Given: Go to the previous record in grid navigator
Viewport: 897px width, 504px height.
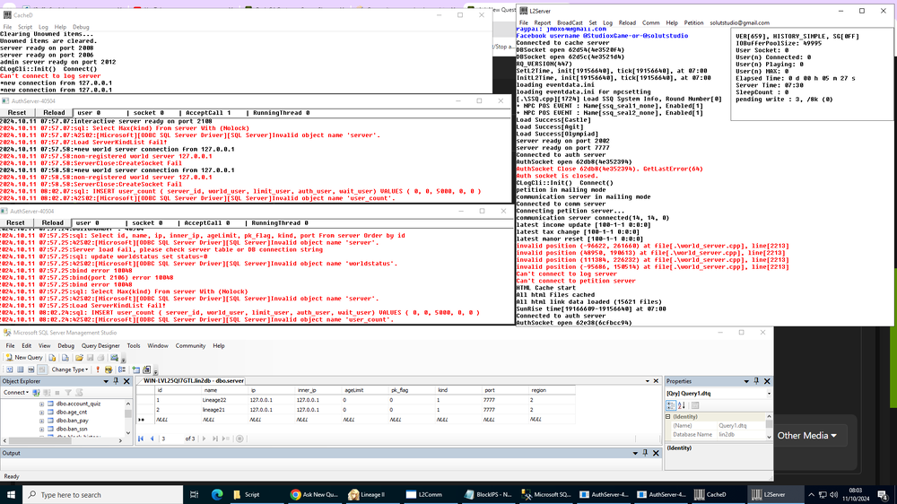Looking at the screenshot, I should [x=151, y=439].
